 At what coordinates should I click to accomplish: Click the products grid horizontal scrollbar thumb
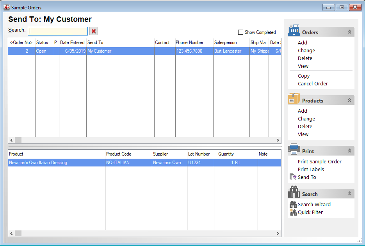coord(18,233)
